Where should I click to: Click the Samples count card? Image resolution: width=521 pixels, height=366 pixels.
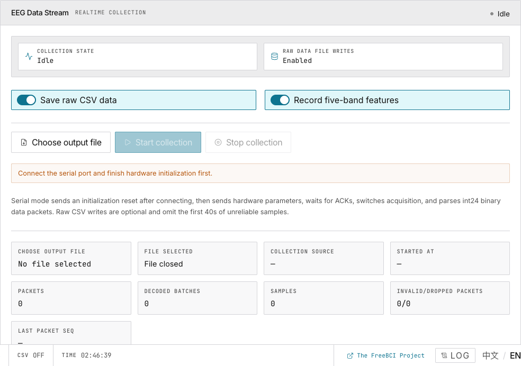[x=324, y=298]
